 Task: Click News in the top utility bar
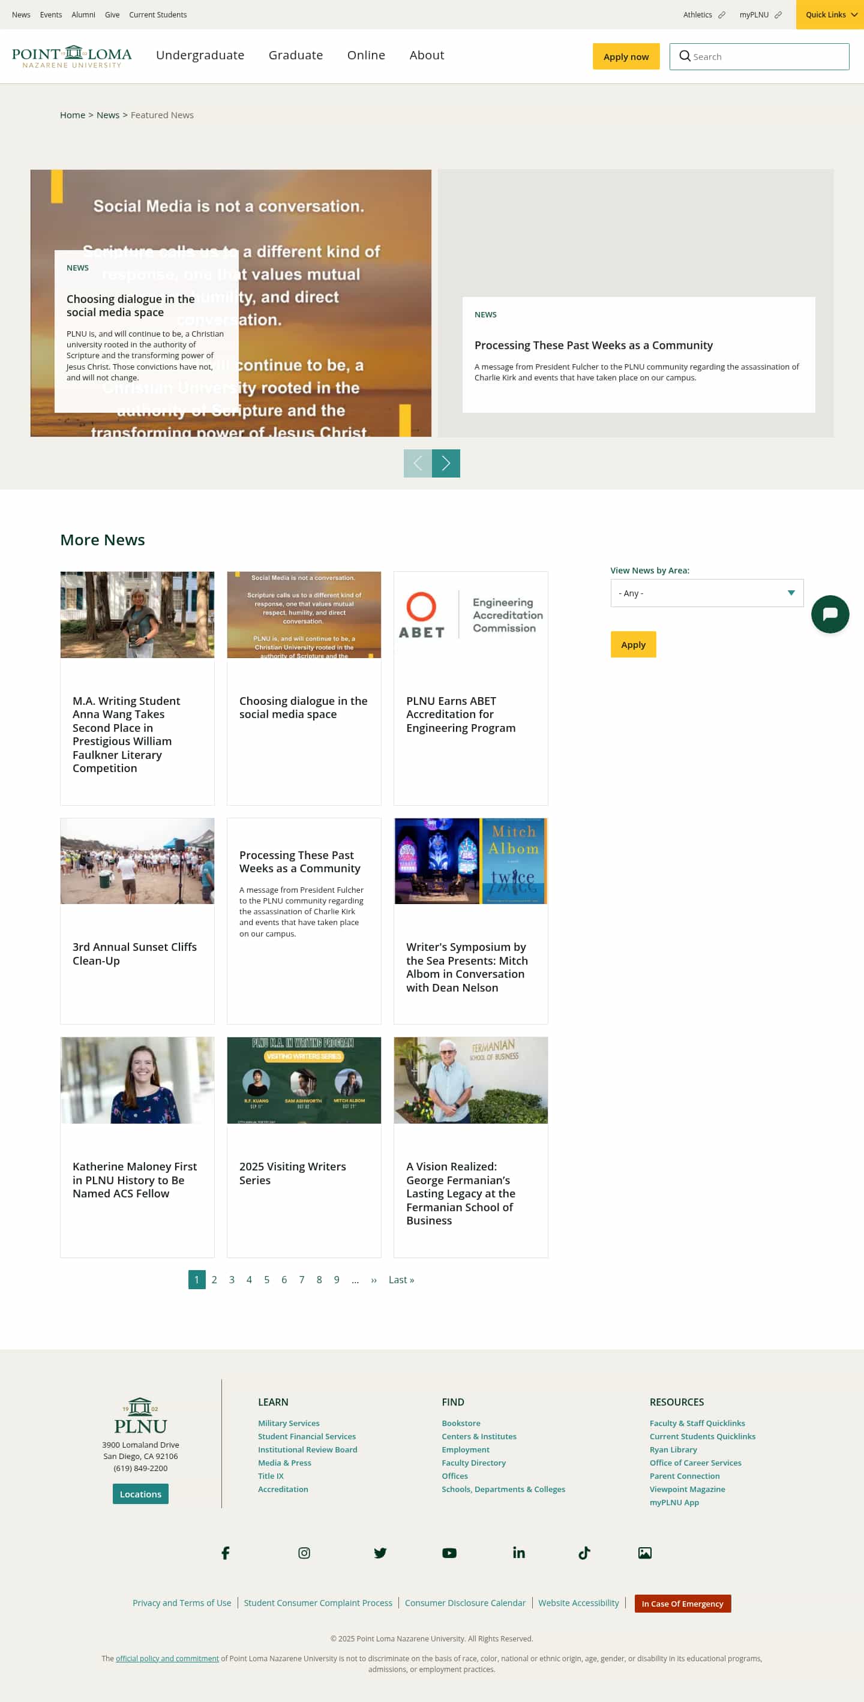(21, 14)
